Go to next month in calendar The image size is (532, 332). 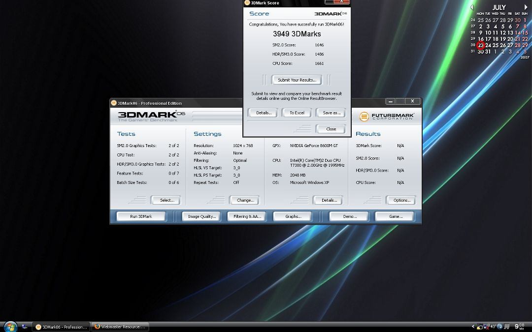click(x=526, y=7)
